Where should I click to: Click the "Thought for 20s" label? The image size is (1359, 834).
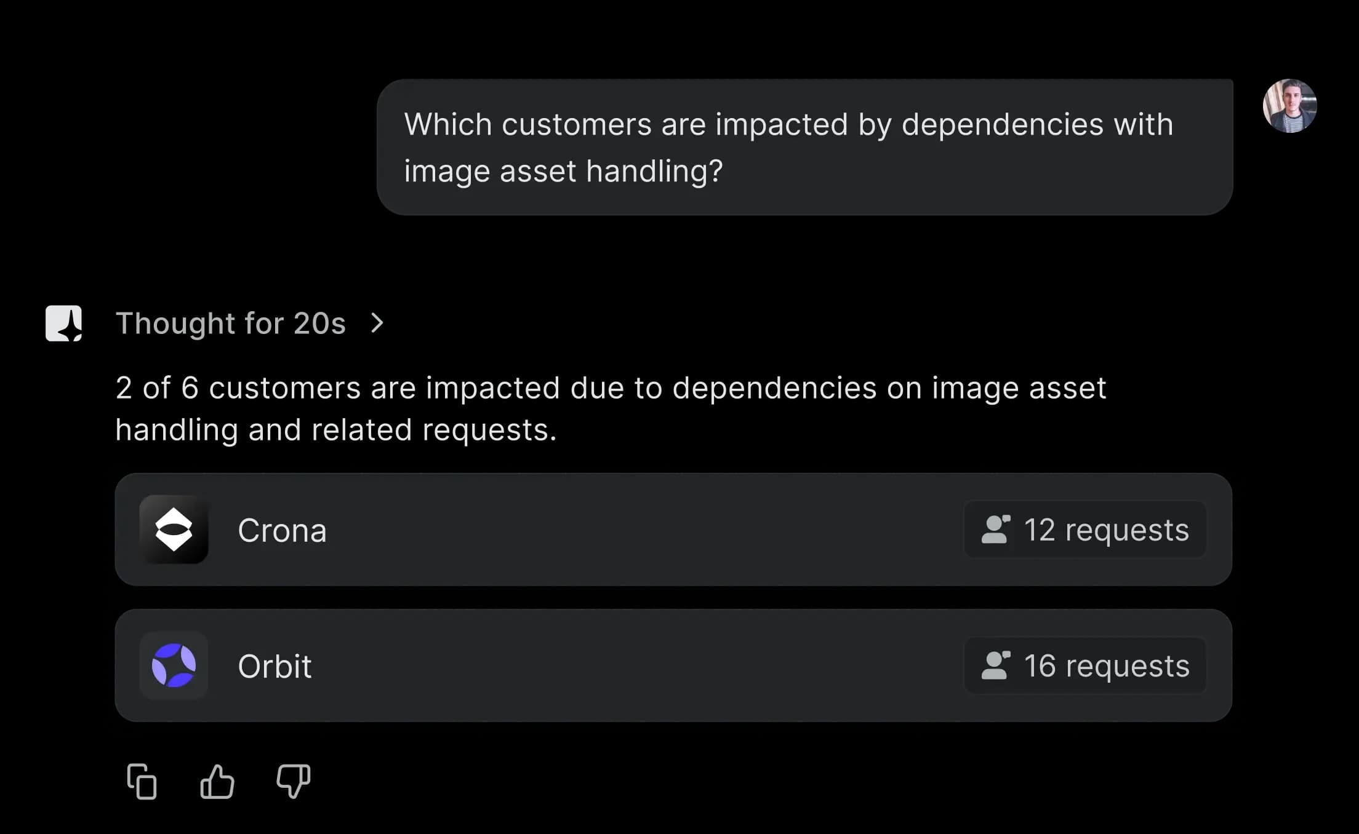click(x=231, y=323)
